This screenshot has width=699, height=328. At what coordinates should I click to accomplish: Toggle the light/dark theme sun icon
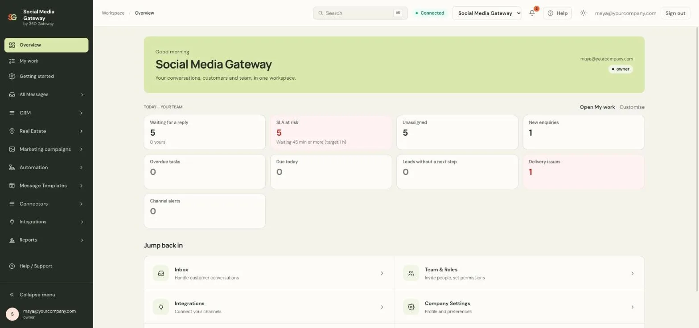[583, 13]
